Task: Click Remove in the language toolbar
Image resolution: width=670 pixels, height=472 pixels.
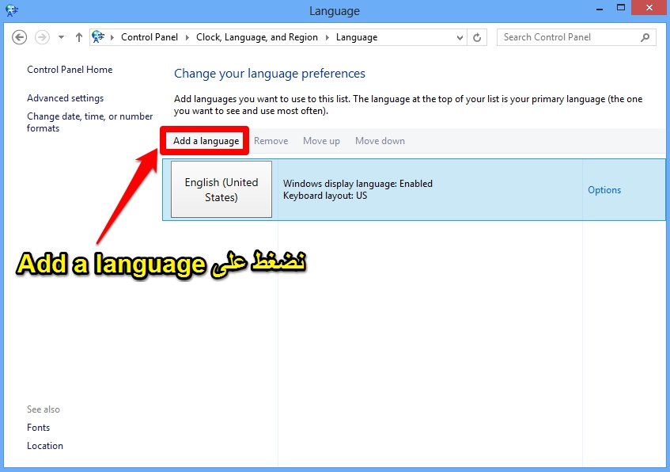Action: (x=271, y=141)
